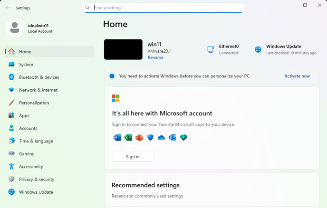Click the Recommended settings heading
Screen dimensions: 327x208
coord(145,185)
